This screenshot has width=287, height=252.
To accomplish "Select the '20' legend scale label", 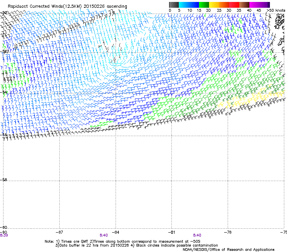I will coord(208,10).
